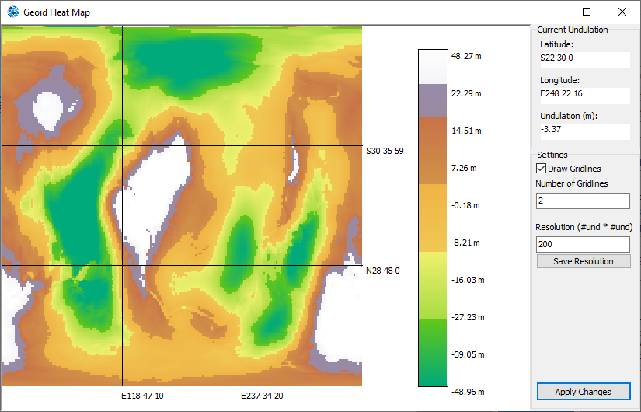641x412 pixels.
Task: Minimize the Geoid Heat Map window
Action: pos(552,12)
